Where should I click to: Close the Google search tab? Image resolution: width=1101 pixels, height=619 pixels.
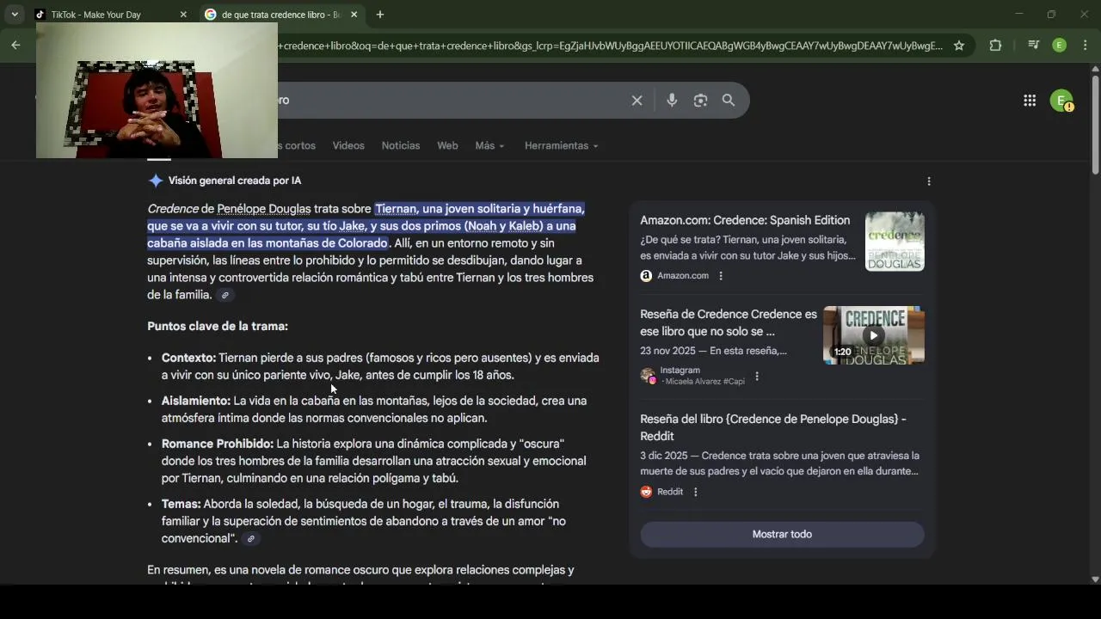pyautogui.click(x=354, y=15)
